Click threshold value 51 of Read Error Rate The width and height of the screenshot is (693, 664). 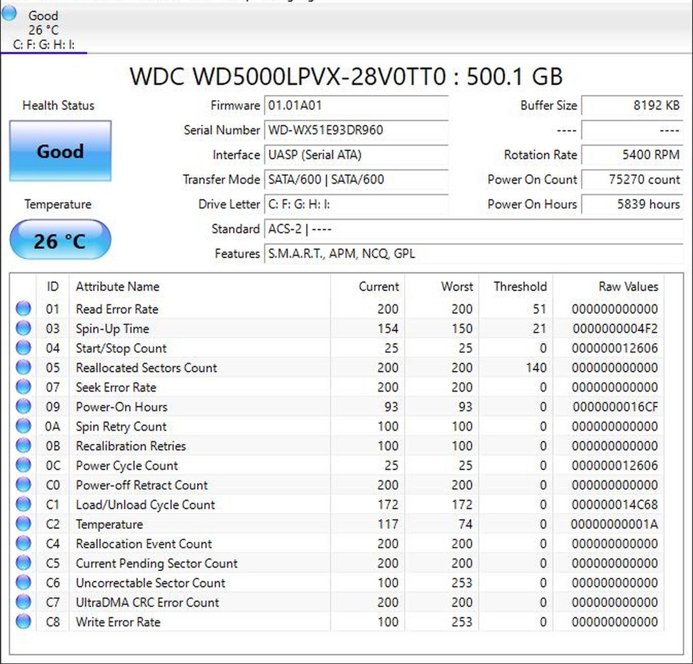click(539, 309)
